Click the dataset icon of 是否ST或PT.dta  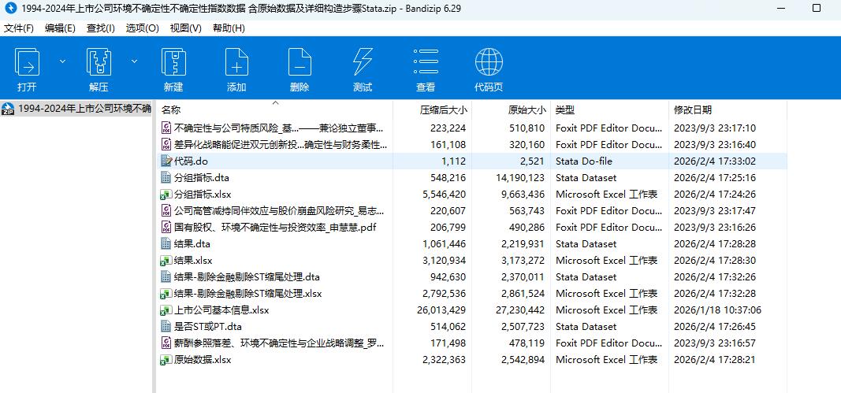pyautogui.click(x=166, y=327)
